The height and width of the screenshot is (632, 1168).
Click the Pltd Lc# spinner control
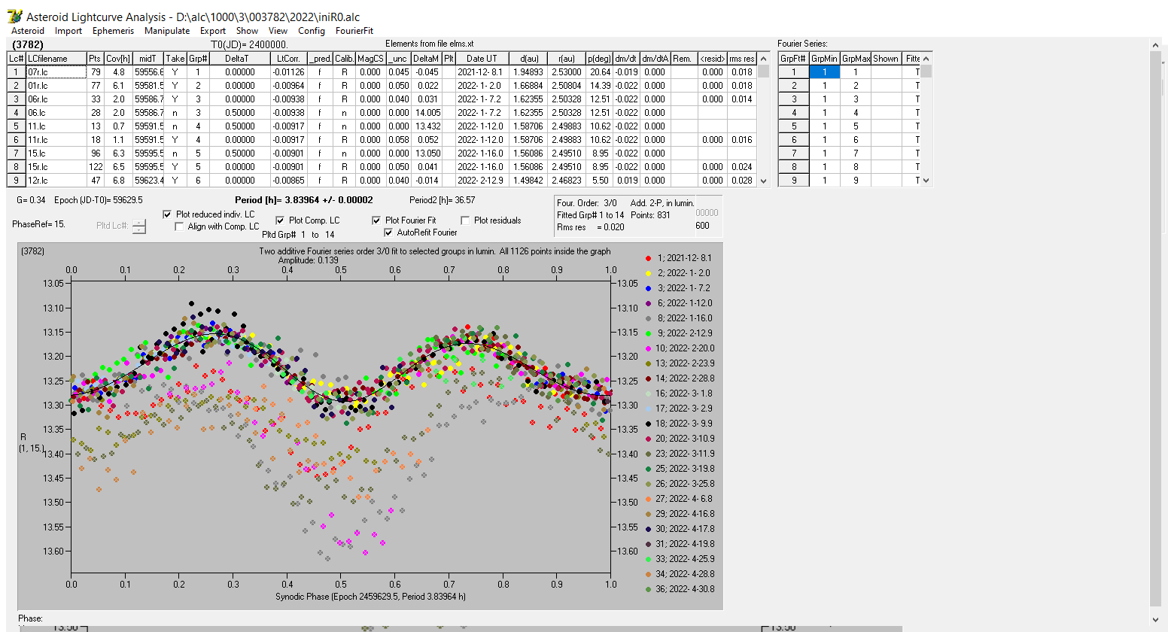pos(139,226)
